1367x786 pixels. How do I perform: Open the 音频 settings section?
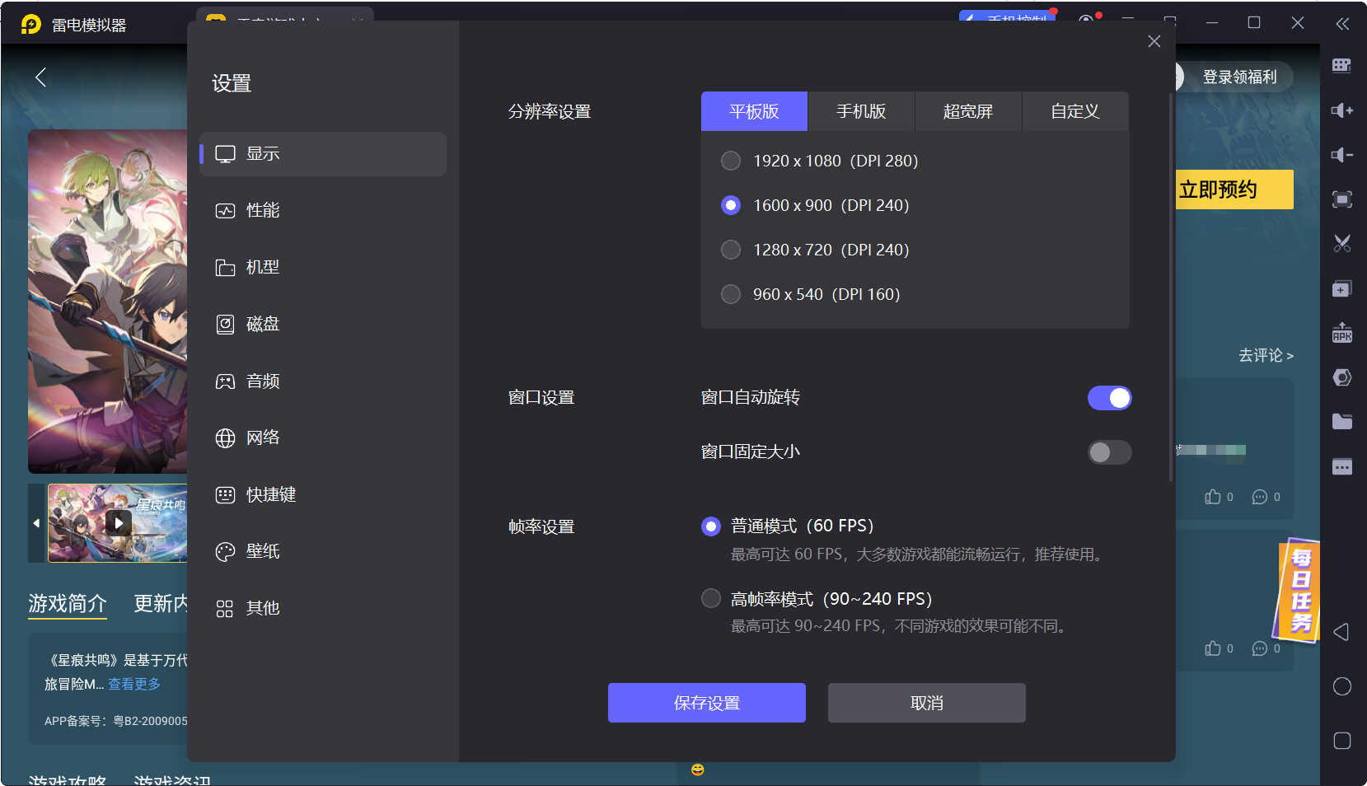coord(323,381)
